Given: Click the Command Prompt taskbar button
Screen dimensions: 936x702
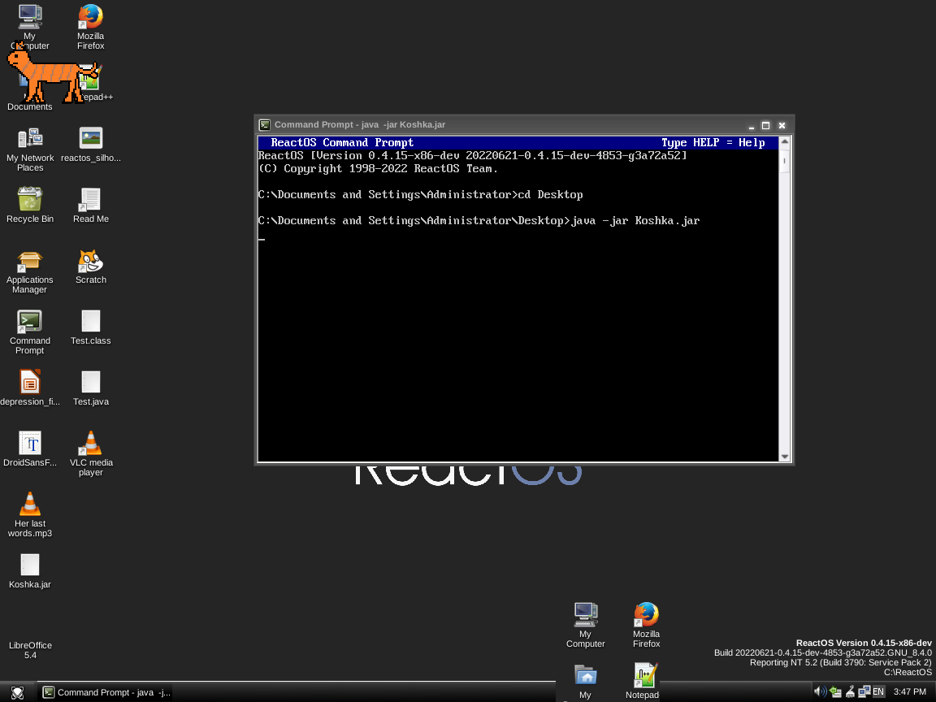Looking at the screenshot, I should click(106, 692).
